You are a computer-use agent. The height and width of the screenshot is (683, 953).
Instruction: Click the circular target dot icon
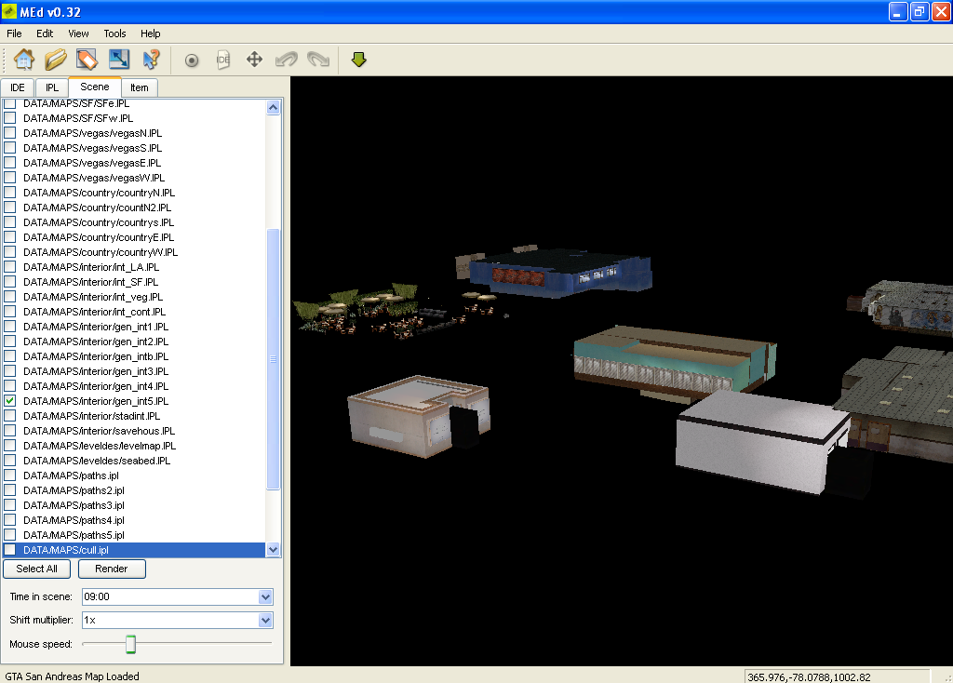192,60
